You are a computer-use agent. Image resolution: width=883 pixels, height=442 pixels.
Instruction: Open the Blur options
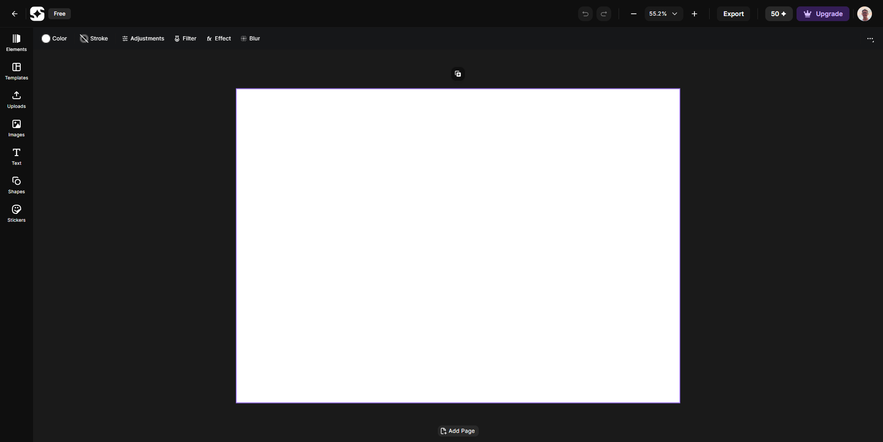(x=251, y=39)
